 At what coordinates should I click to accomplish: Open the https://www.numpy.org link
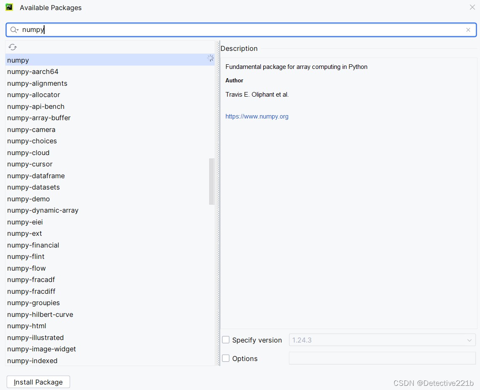(257, 116)
